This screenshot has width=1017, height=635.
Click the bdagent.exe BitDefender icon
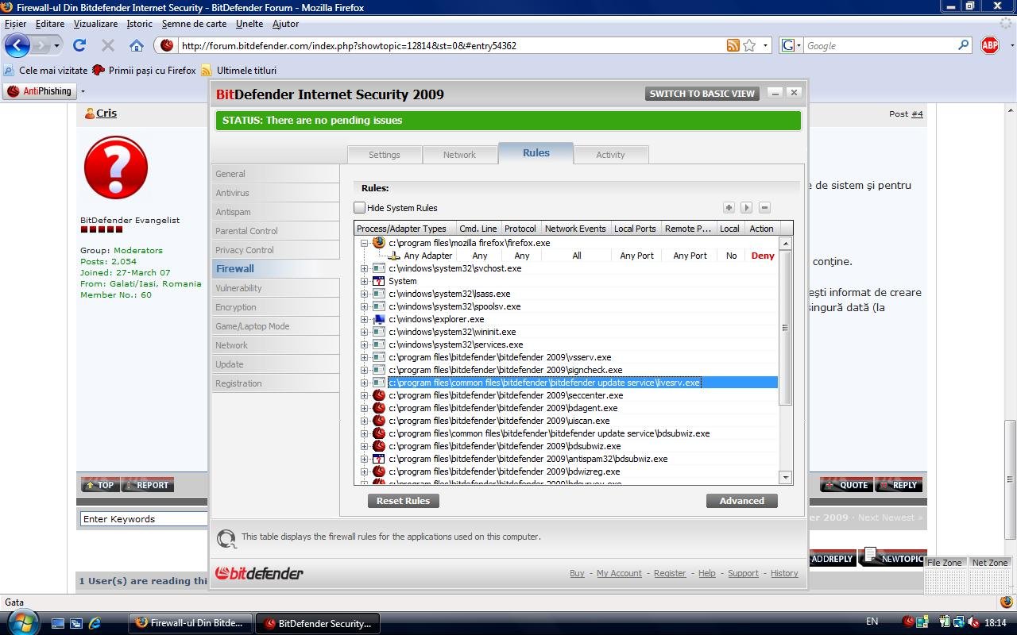coord(379,408)
